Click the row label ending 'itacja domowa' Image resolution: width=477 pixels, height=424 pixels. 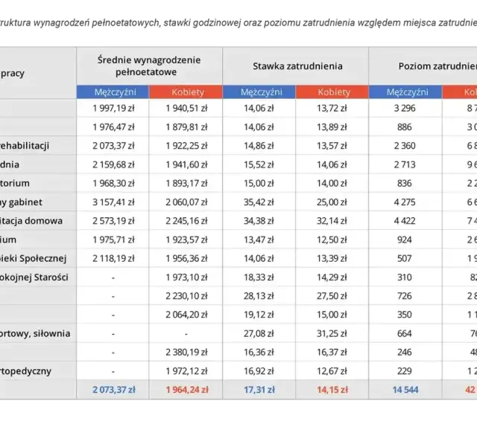tap(31, 221)
